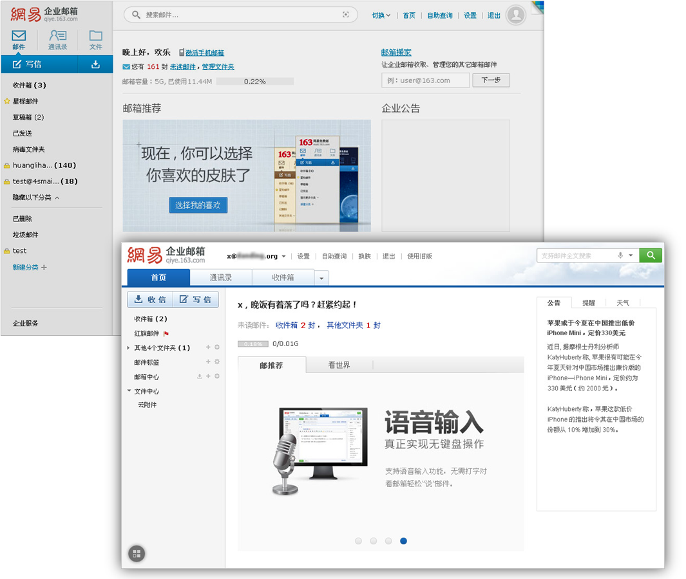Viewport: 686px width, 579px height.
Task: Select the fourth blue carousel dot
Action: click(x=403, y=541)
